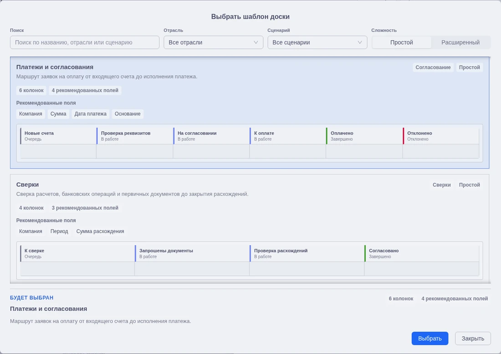Click the "Сумма" recommended field chip

[58, 114]
